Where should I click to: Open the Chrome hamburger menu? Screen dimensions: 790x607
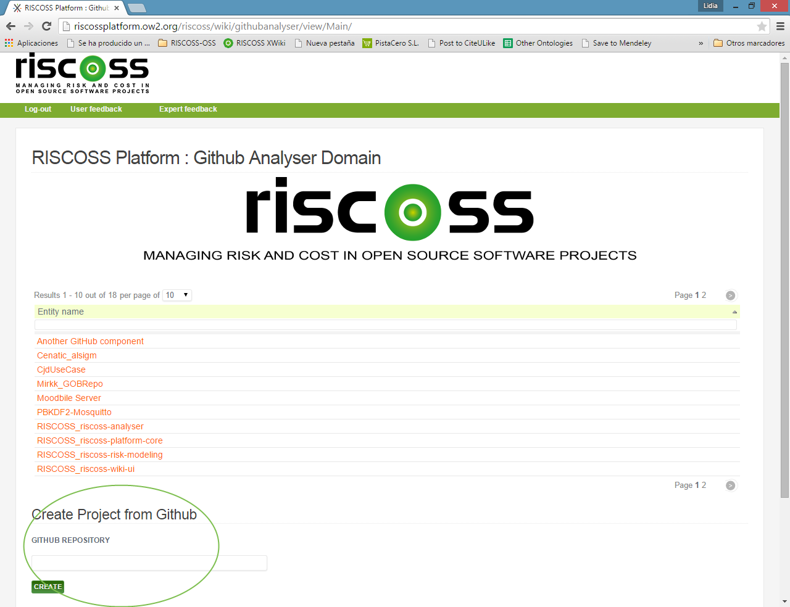click(780, 27)
